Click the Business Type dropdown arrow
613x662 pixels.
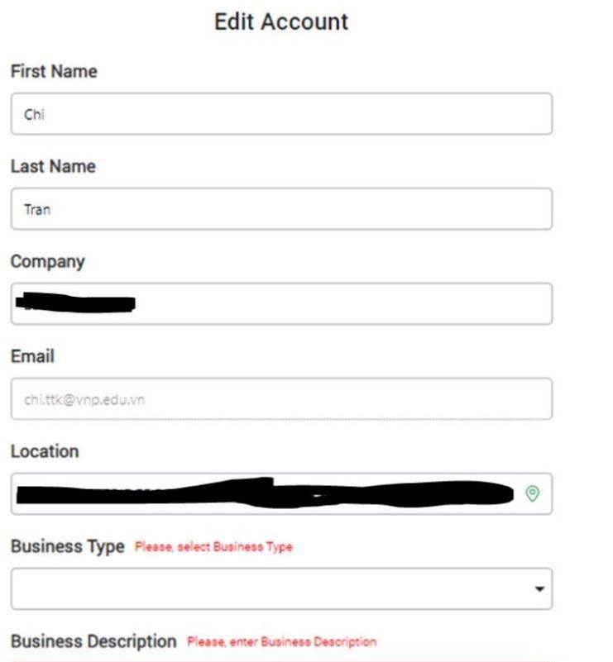coord(539,589)
